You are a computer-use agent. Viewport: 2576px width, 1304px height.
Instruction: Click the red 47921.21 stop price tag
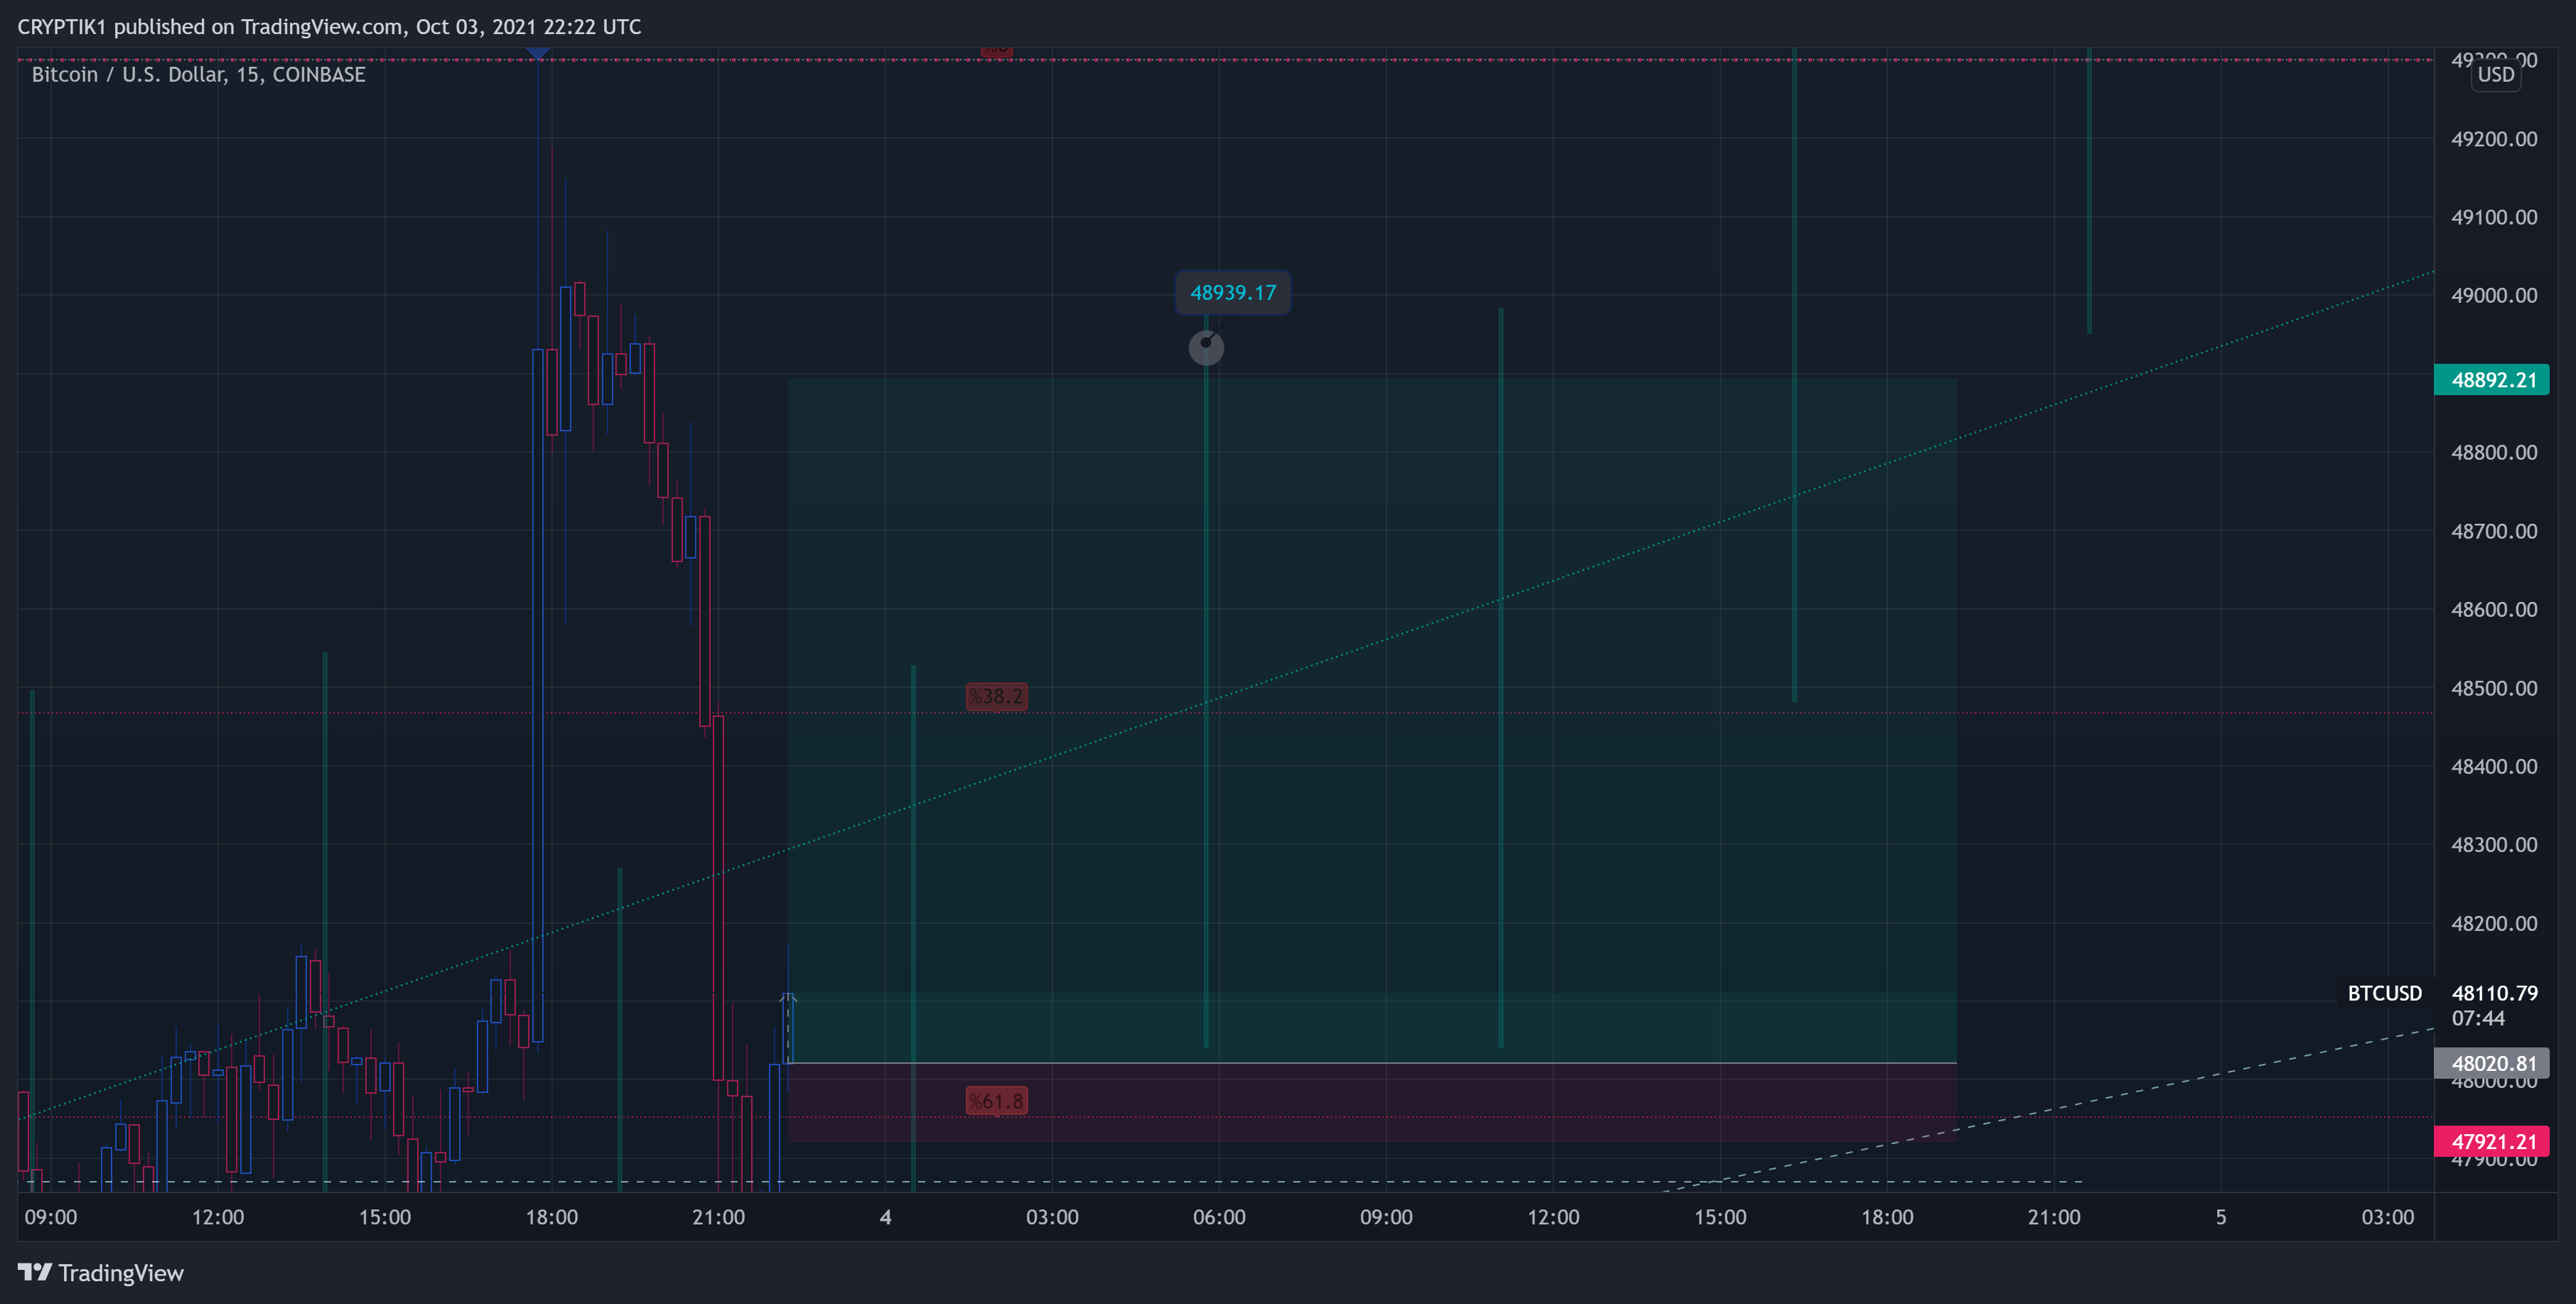[x=2491, y=1141]
